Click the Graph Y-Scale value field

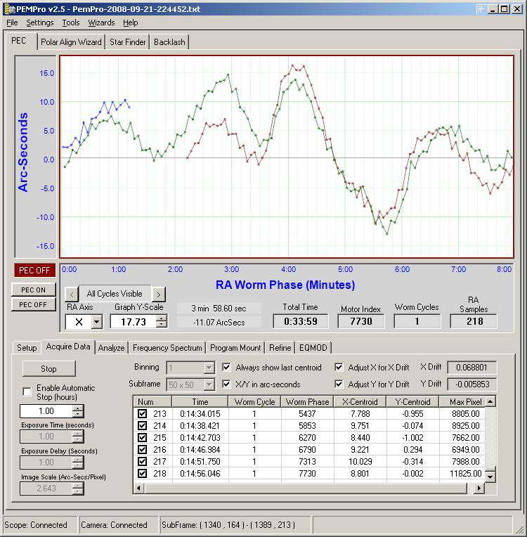(x=134, y=322)
